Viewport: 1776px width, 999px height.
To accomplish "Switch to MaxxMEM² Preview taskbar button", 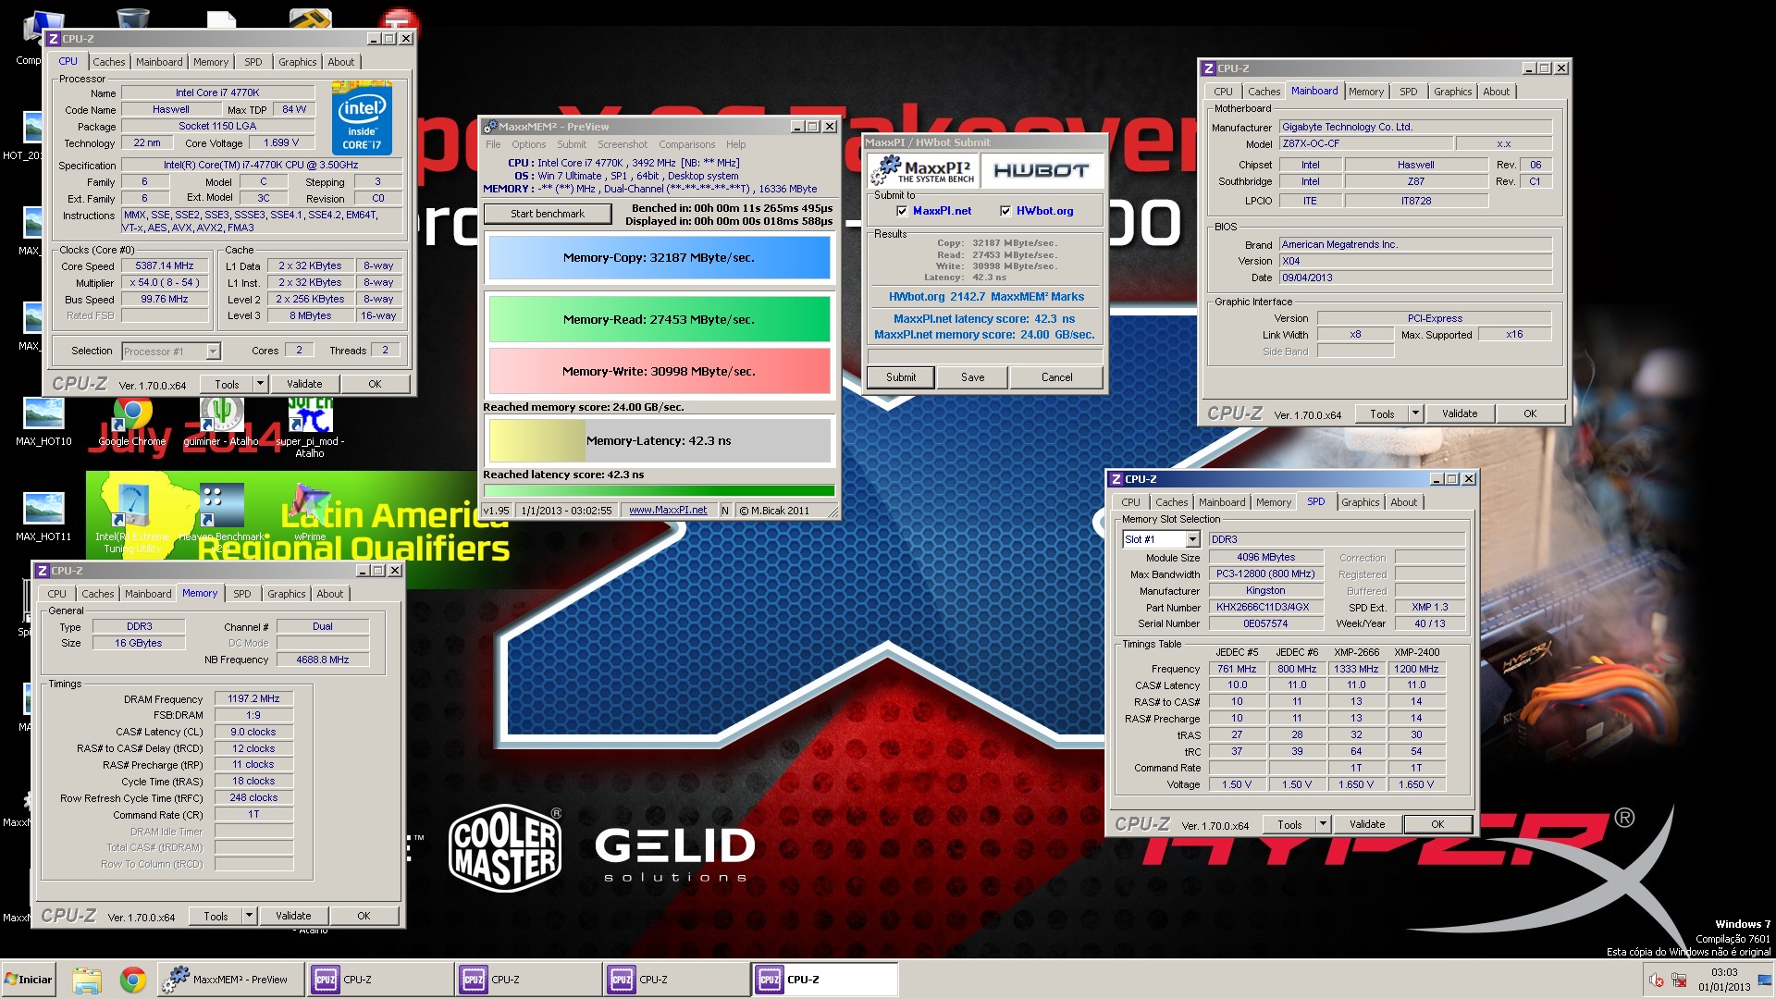I will click(231, 980).
